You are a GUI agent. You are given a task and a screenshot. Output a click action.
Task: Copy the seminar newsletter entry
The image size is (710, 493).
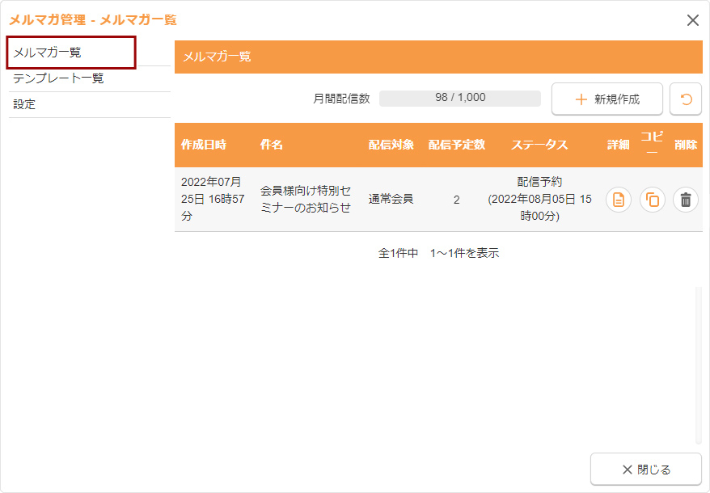point(653,200)
